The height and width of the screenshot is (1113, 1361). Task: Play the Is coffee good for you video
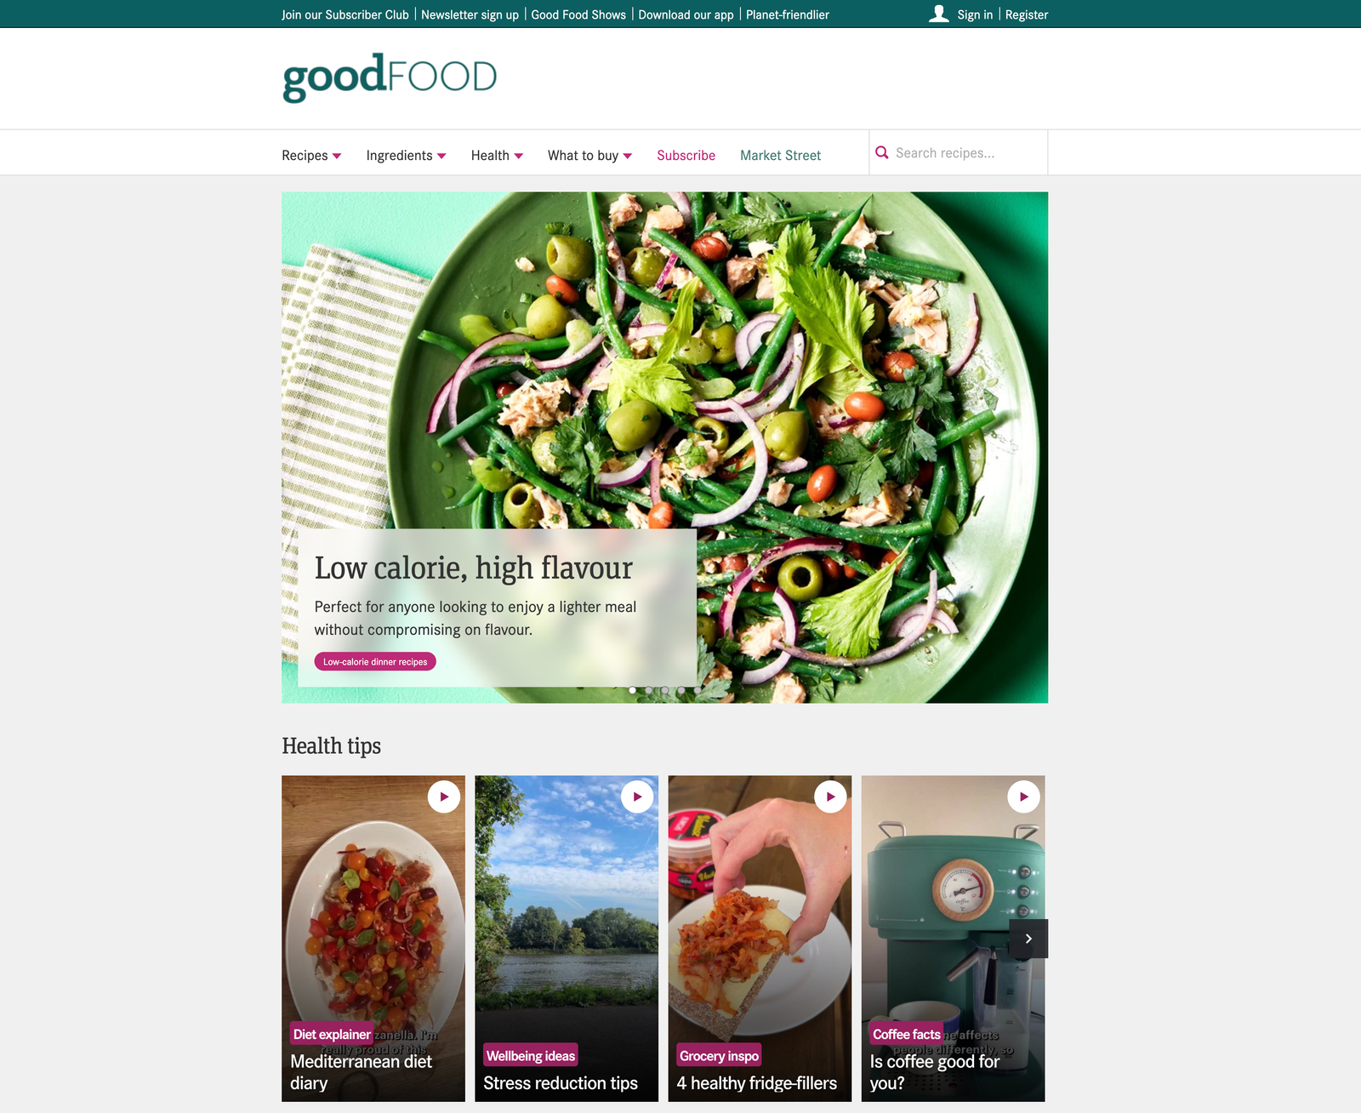click(1023, 797)
